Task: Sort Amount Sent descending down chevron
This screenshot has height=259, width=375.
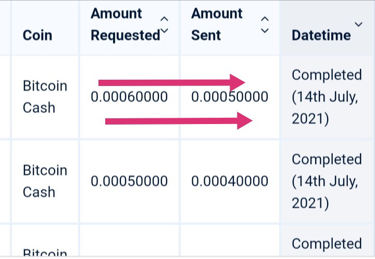Action: pos(265,31)
